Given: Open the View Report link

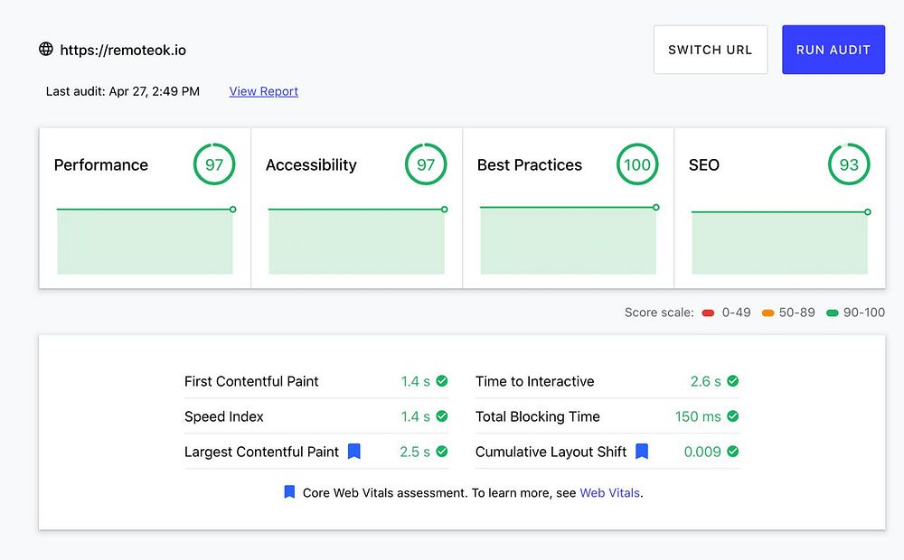Looking at the screenshot, I should pos(264,91).
